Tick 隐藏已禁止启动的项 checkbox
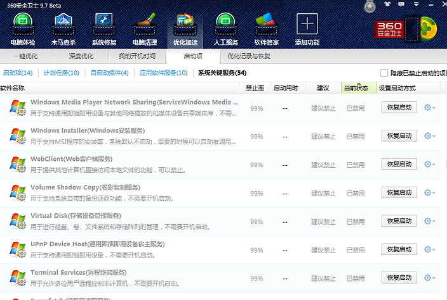The width and height of the screenshot is (447, 300). point(384,73)
